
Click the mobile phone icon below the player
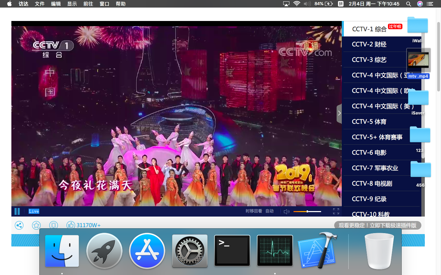point(53,225)
